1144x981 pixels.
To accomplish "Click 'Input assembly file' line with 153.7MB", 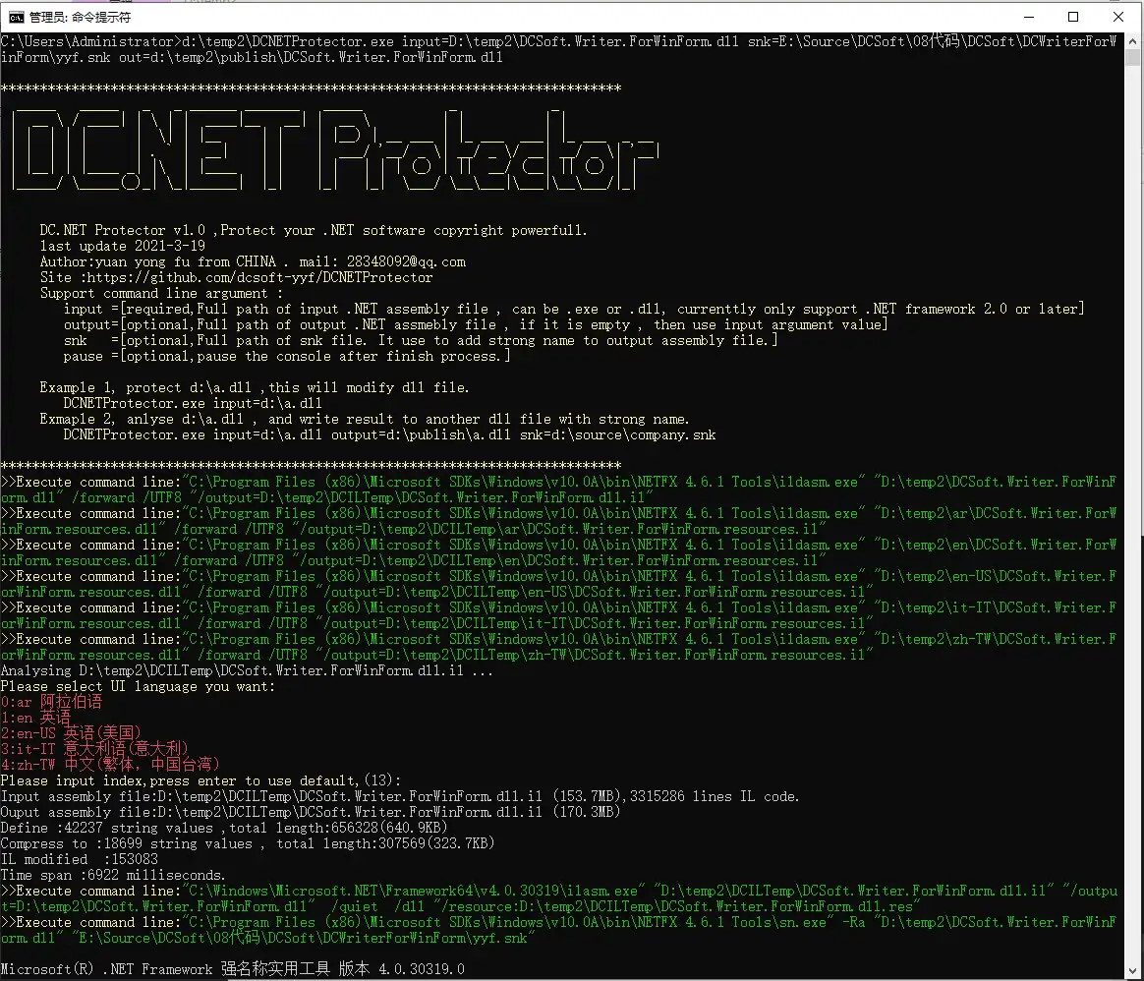I will pos(400,796).
